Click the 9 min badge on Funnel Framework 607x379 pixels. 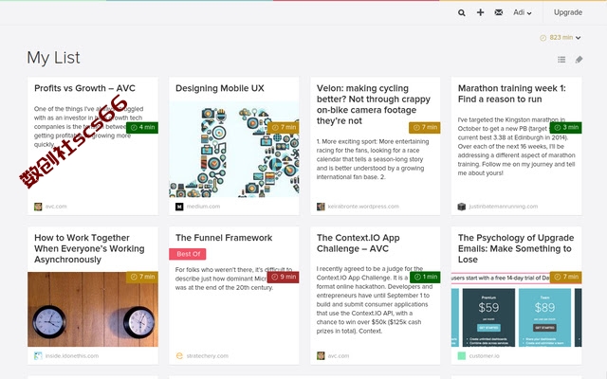click(283, 277)
